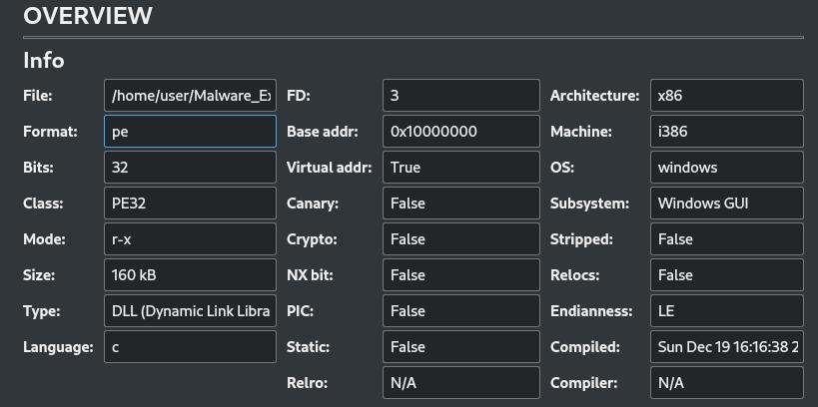Click the FD field showing 3
The width and height of the screenshot is (818, 407).
click(x=460, y=96)
